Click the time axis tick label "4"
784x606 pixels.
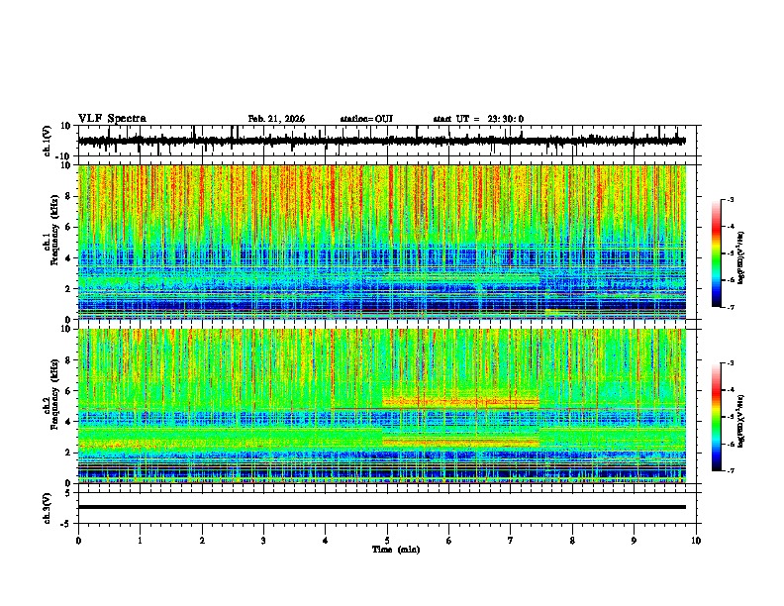[326, 541]
